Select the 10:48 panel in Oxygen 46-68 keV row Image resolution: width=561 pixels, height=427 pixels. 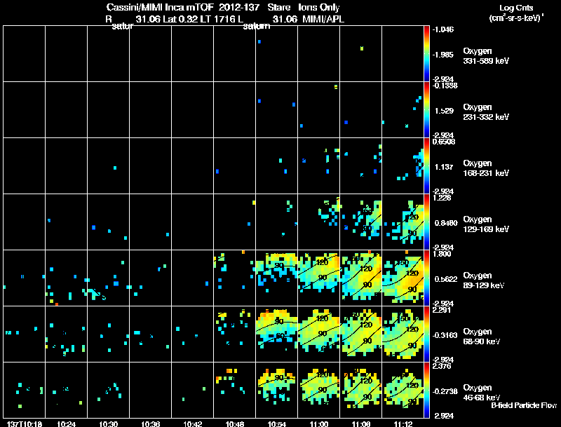(234, 390)
